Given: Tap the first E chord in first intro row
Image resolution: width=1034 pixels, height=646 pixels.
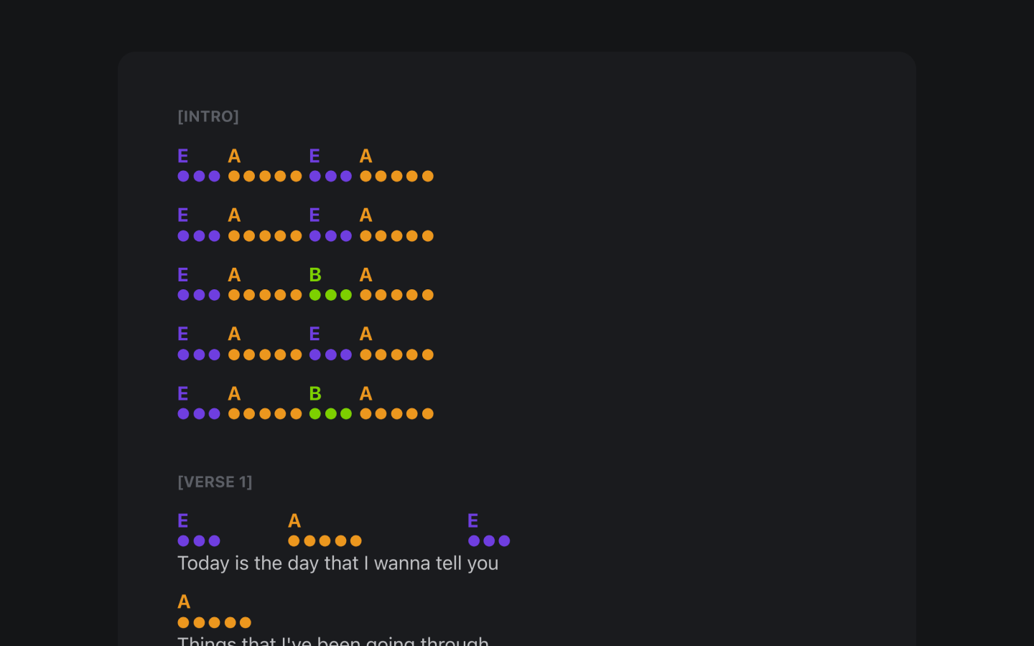Looking at the screenshot, I should pos(183,156).
